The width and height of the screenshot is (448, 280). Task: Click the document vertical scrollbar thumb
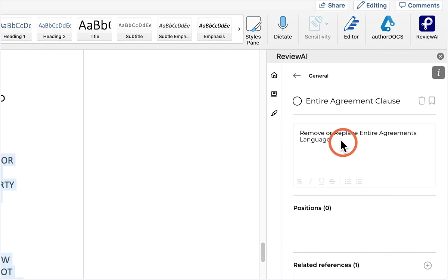[263, 252]
